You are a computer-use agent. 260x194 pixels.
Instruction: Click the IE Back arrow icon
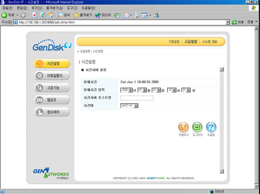pos(4,15)
